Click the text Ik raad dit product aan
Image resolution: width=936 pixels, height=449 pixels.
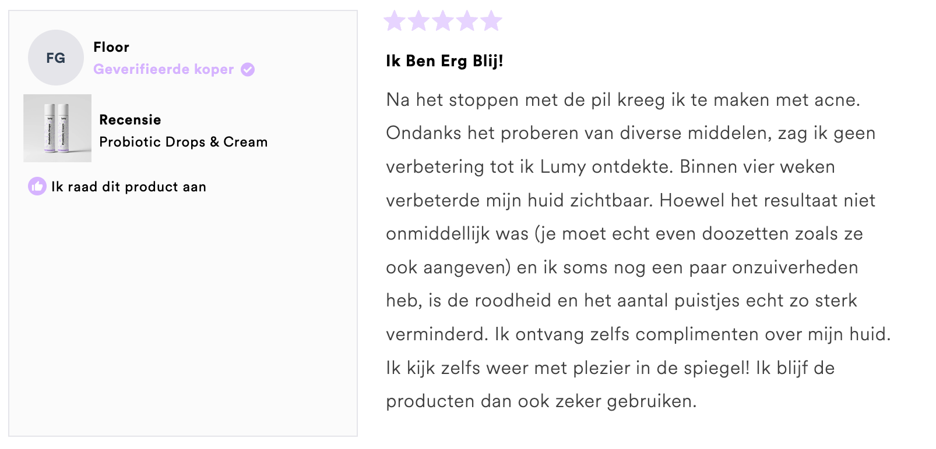pyautogui.click(x=129, y=187)
